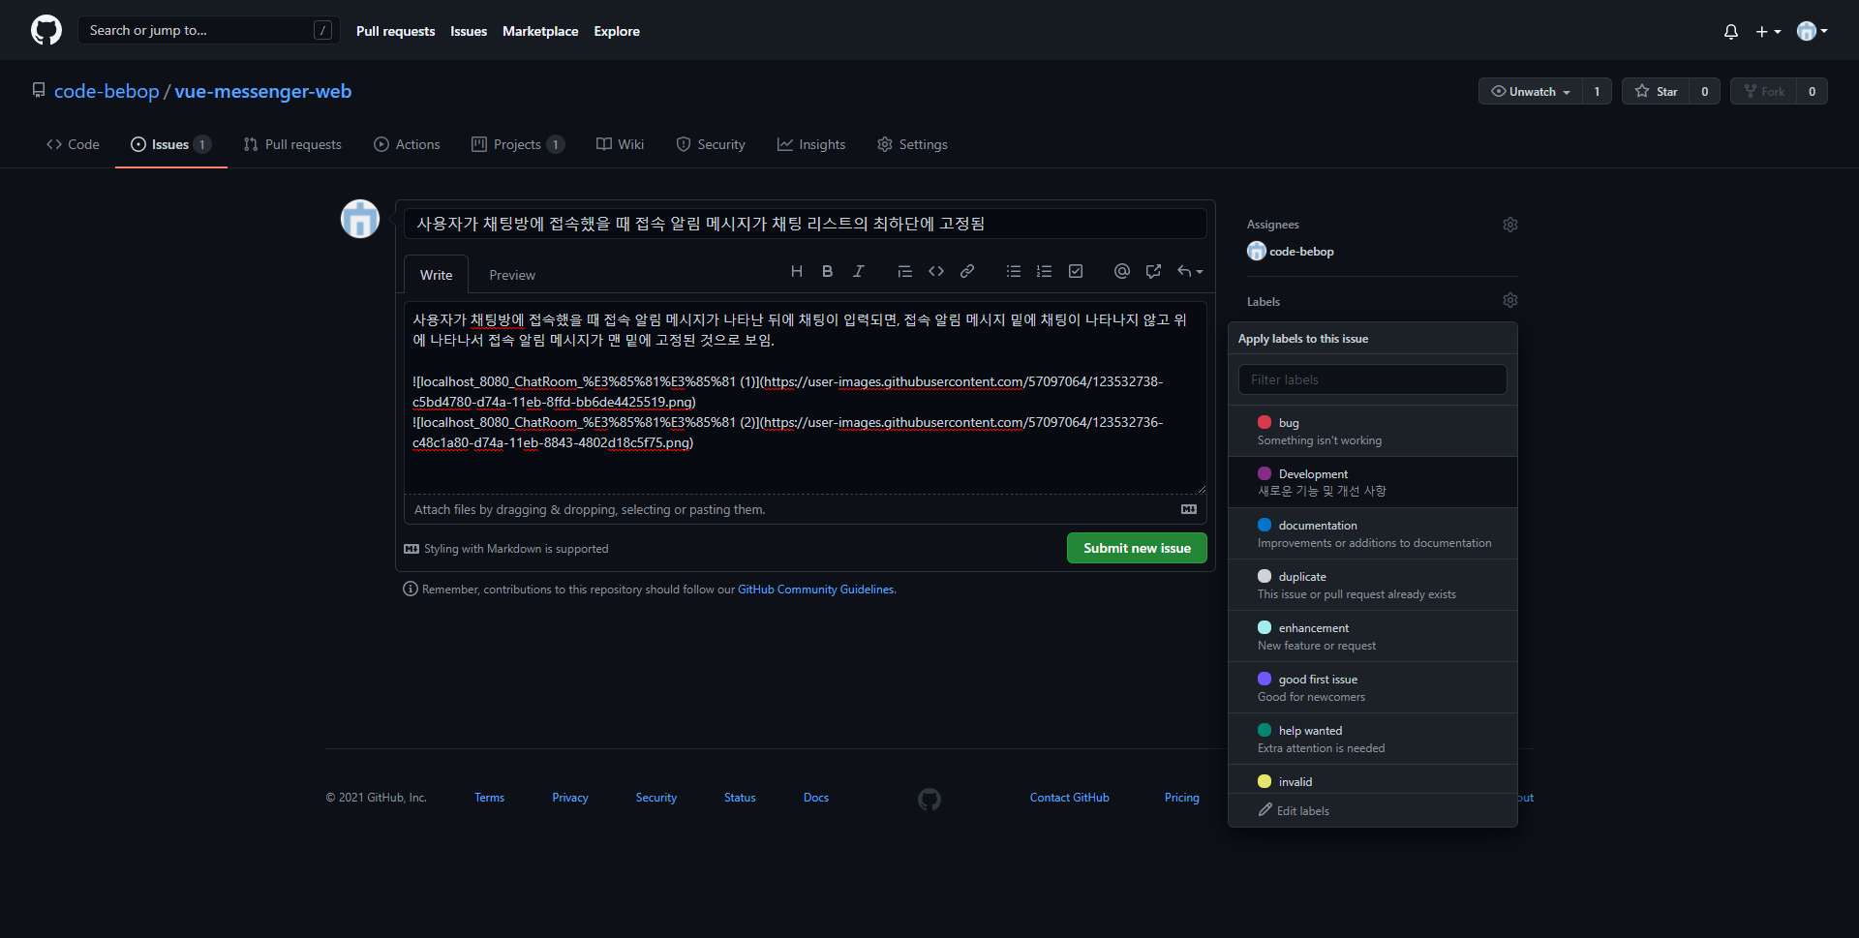Toggle bold formatting in the editor toolbar
The image size is (1859, 938).
click(828, 271)
